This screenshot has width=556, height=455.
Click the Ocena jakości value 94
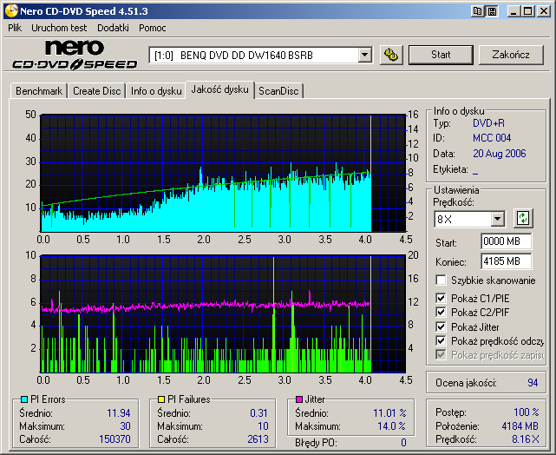(533, 383)
